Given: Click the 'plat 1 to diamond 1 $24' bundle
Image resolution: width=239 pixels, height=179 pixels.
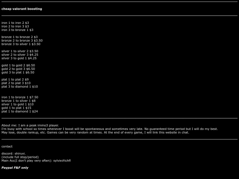Looking at the screenshot, I should click(19, 111).
